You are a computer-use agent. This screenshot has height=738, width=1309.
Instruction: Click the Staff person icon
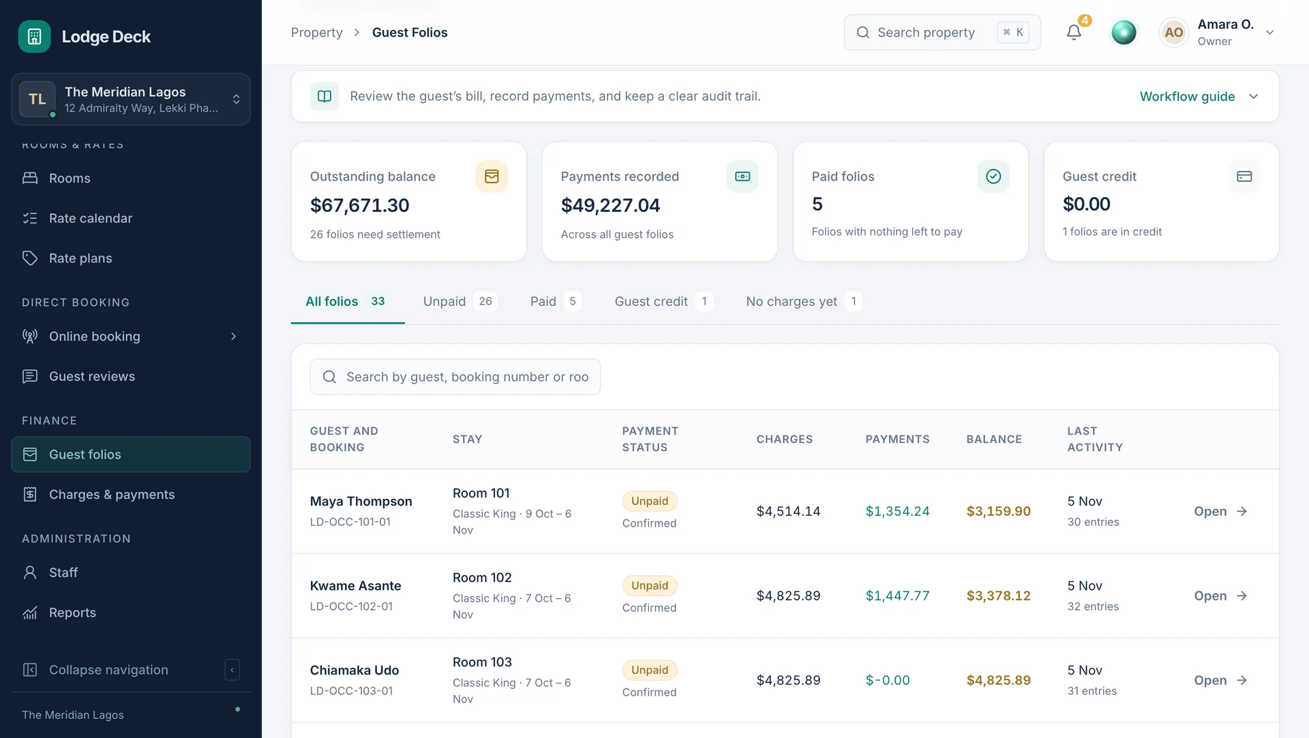click(30, 572)
